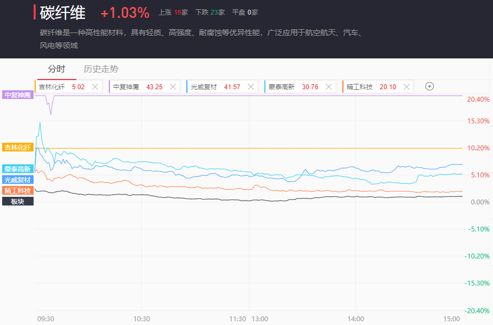493x325 pixels.
Task: Click the 13:00 time axis marker
Action: point(260,319)
